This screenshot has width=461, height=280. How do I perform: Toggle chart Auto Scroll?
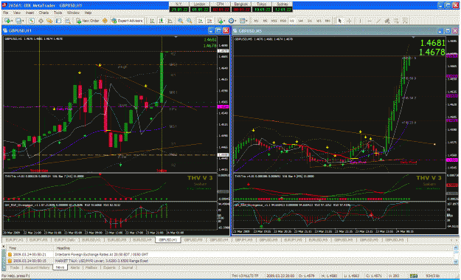[201, 21]
